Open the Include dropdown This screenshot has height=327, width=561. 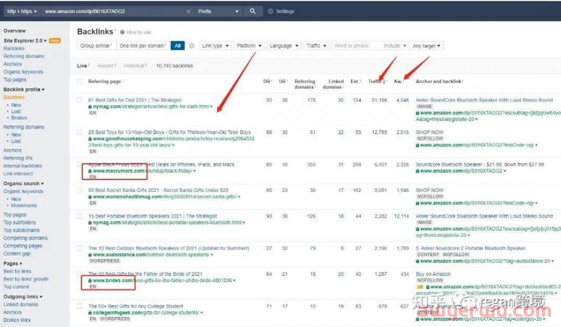pyautogui.click(x=394, y=46)
